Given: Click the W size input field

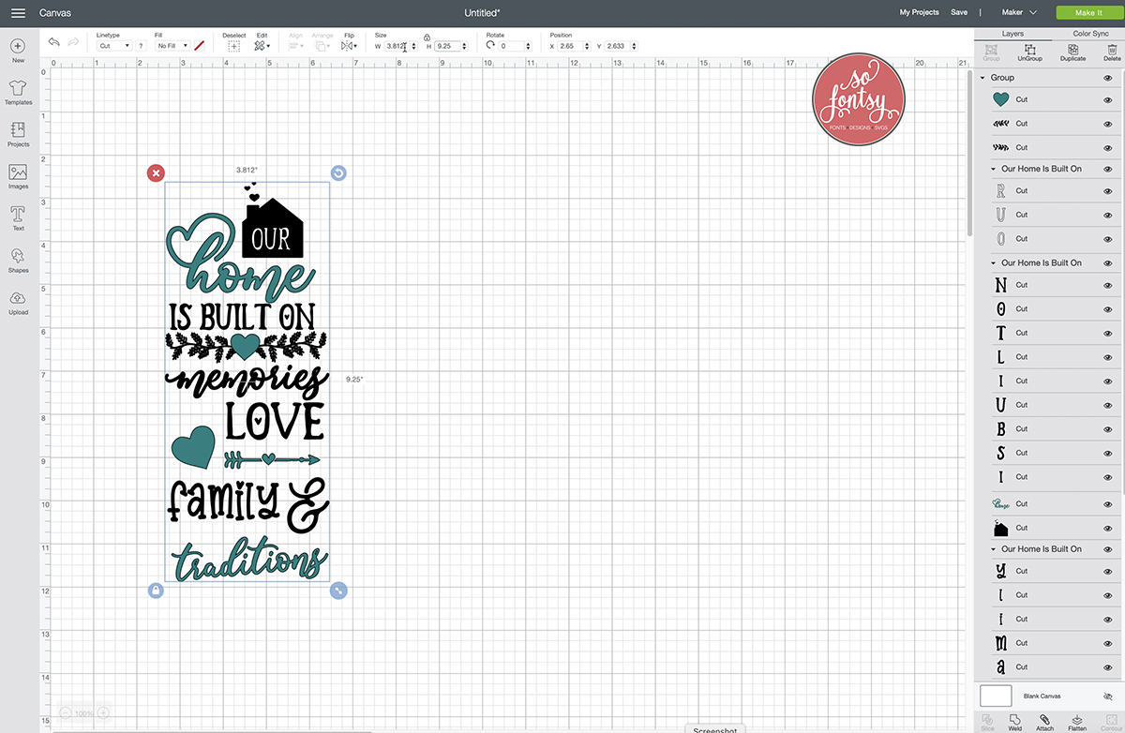Looking at the screenshot, I should 395,45.
